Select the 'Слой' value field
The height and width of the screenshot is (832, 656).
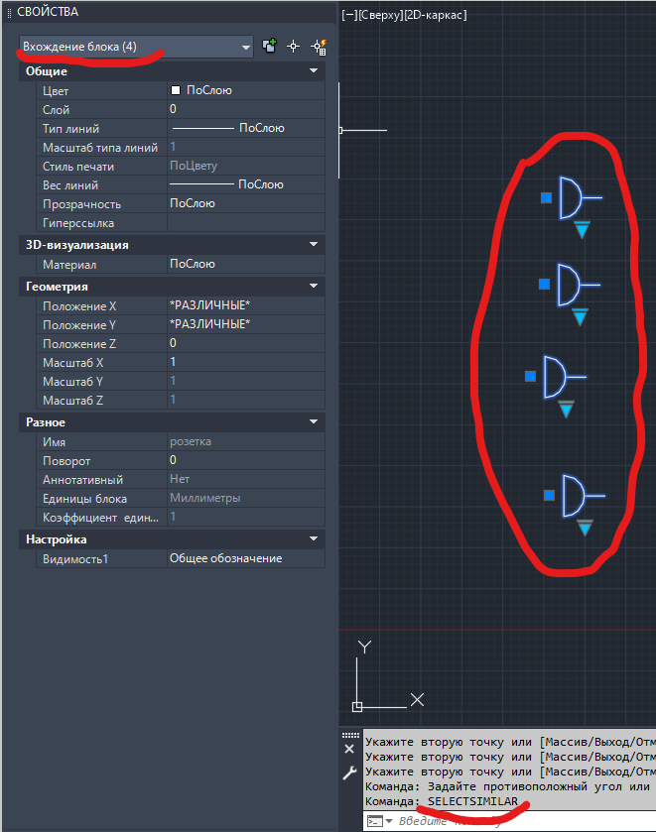(x=246, y=109)
